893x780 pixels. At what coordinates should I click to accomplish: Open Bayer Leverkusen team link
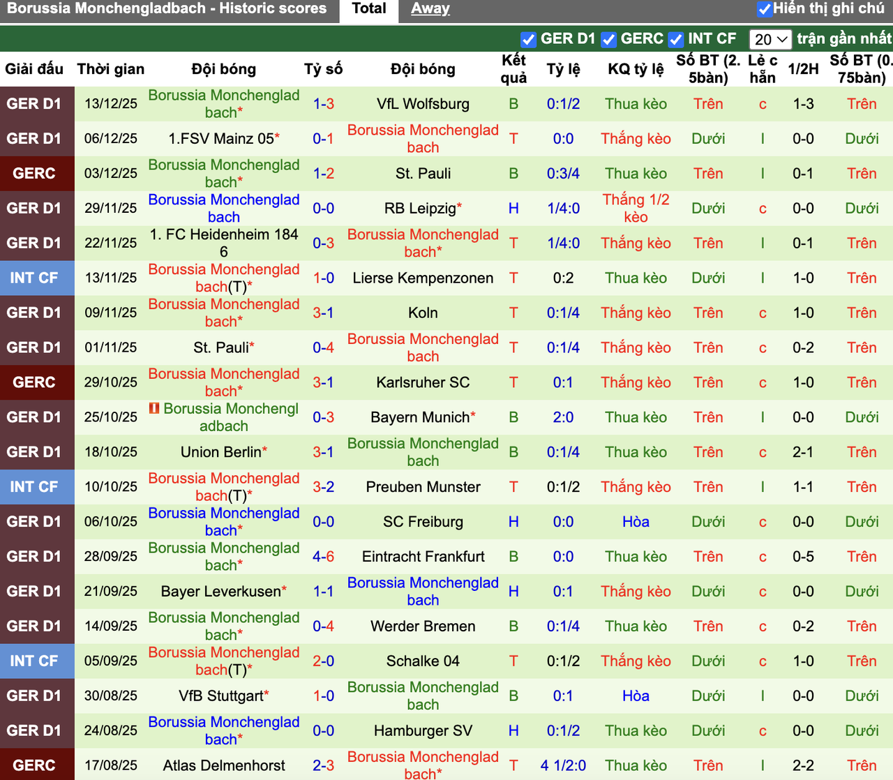[x=220, y=592]
